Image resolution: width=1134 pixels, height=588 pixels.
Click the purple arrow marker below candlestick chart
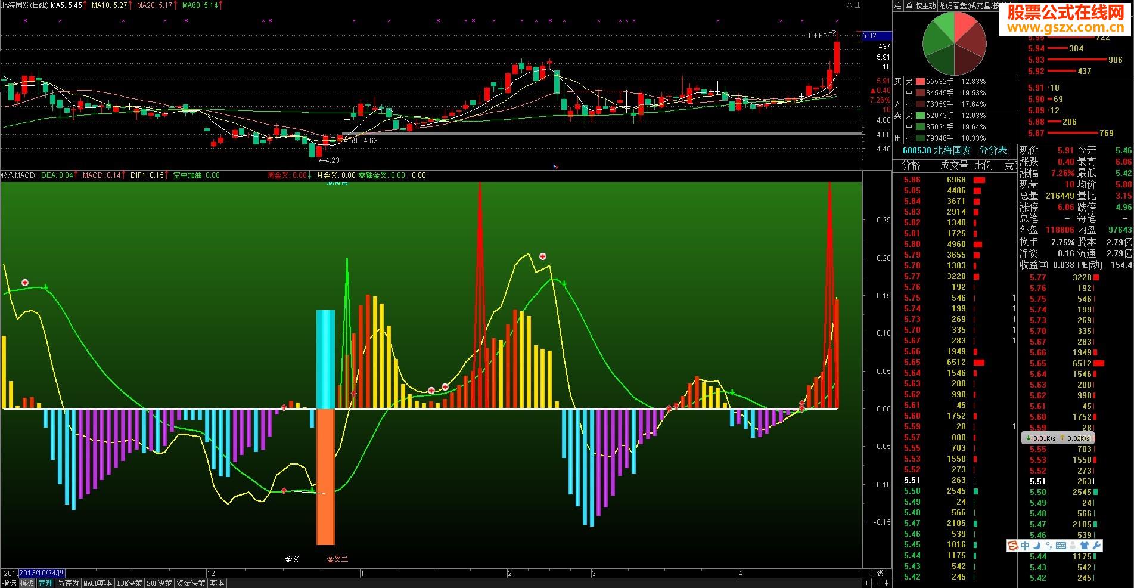point(555,167)
